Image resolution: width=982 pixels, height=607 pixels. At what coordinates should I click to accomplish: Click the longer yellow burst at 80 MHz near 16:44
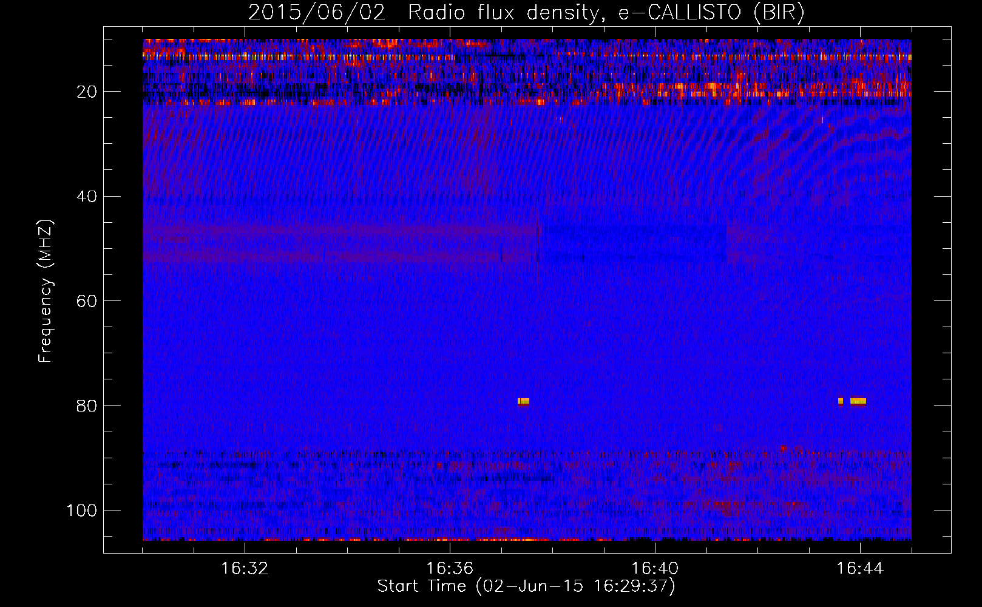click(858, 401)
